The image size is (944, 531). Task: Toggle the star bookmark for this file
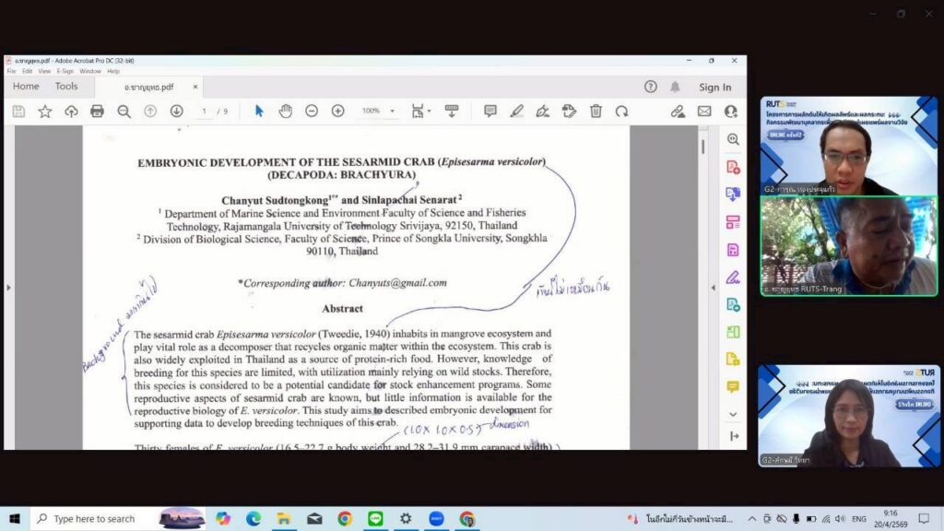point(44,112)
